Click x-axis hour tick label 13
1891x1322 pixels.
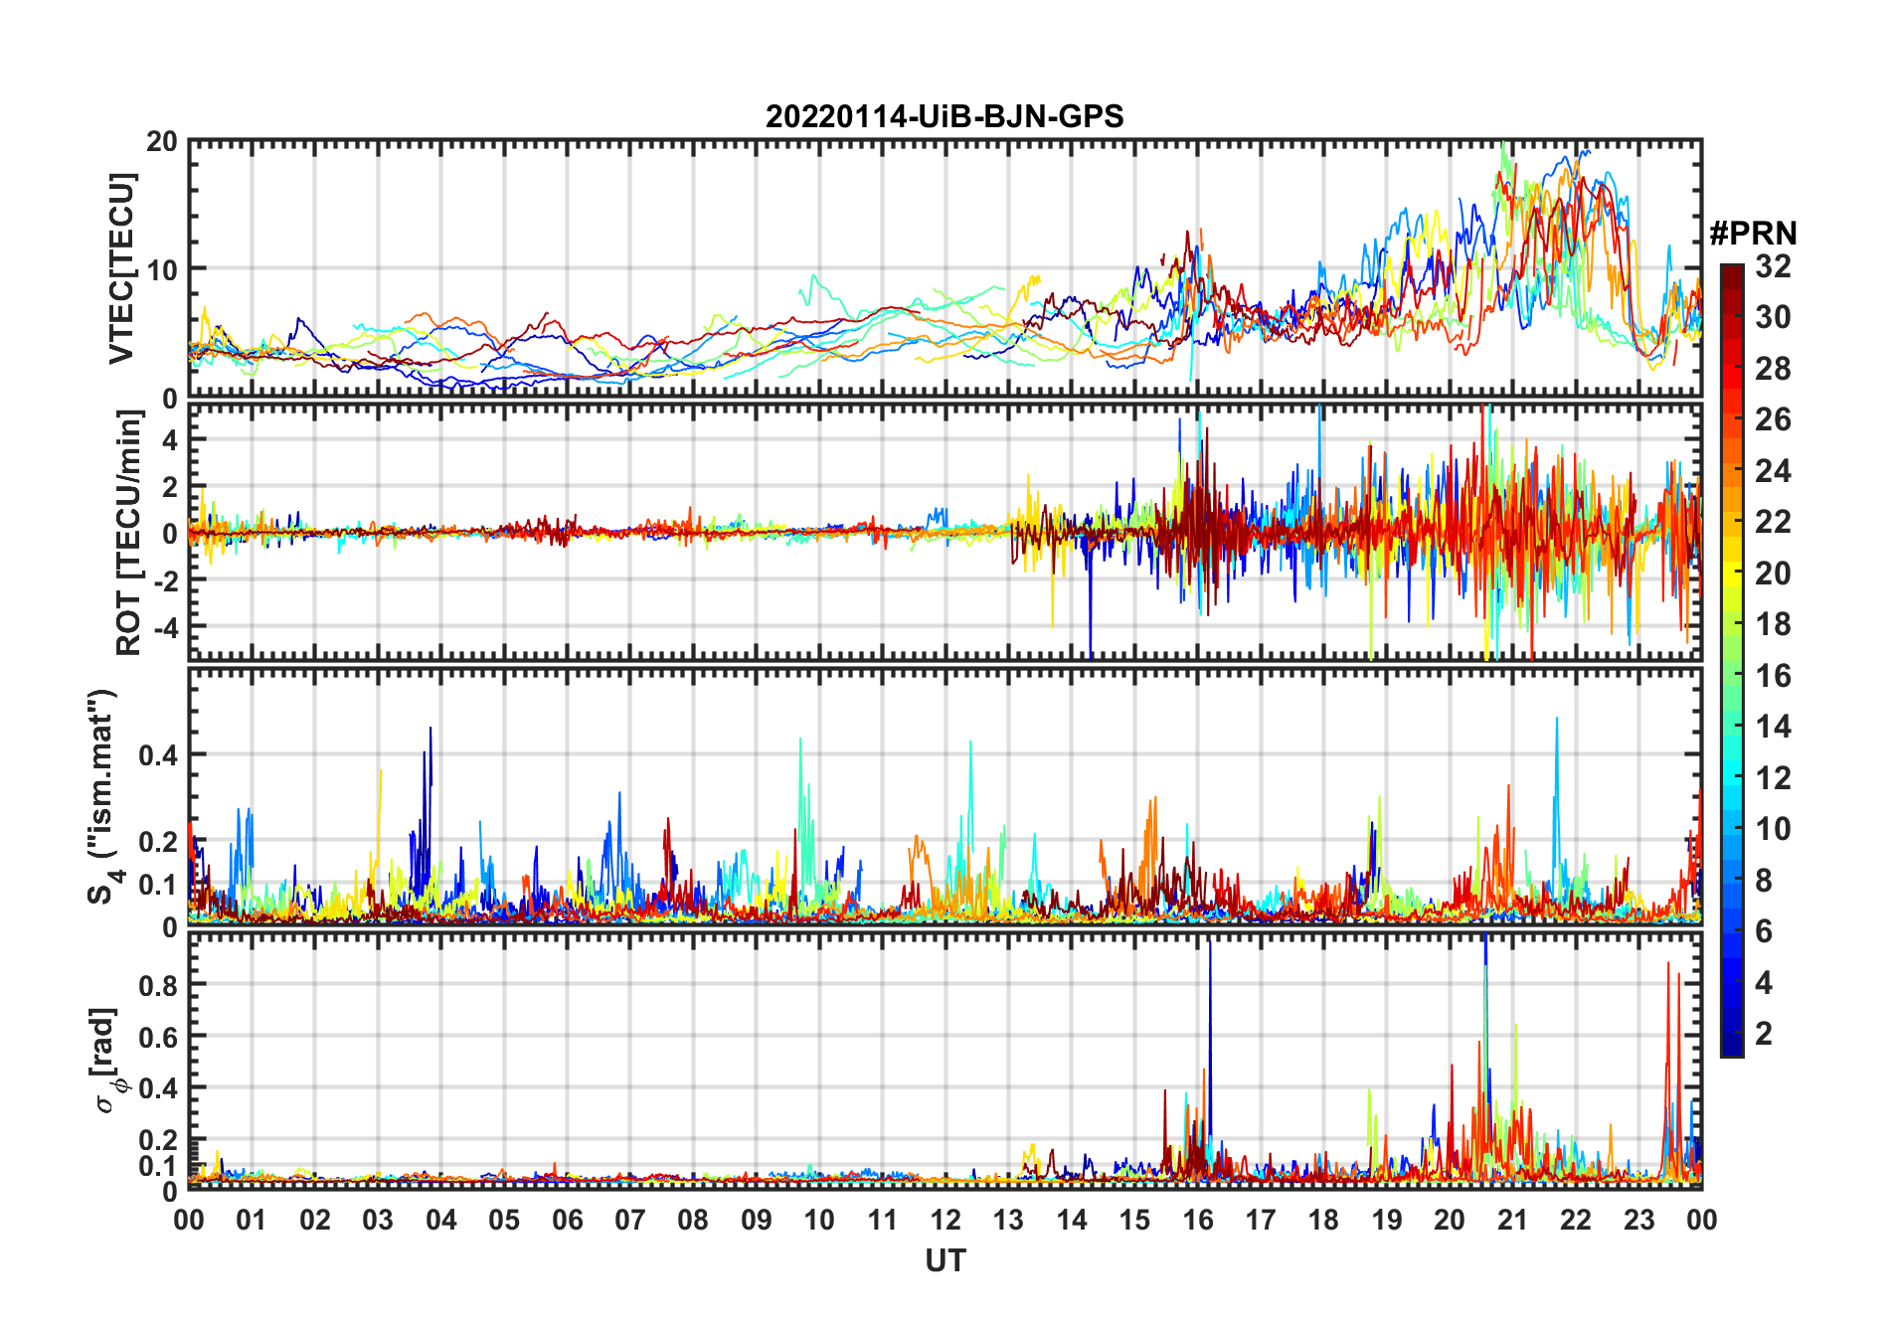(x=1008, y=1220)
